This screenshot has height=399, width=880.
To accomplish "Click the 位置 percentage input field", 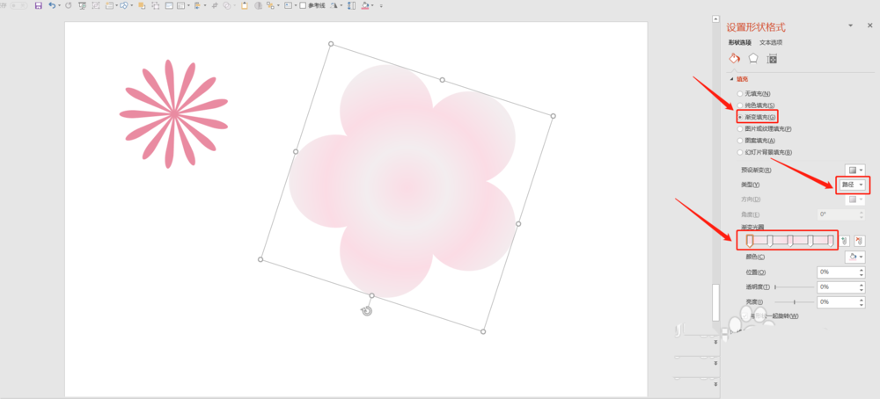I will coord(836,272).
